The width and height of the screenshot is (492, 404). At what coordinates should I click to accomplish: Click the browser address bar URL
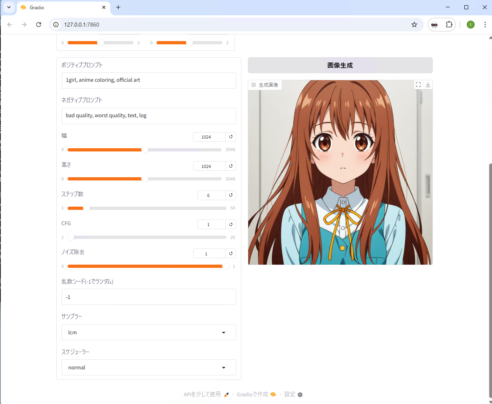pyautogui.click(x=82, y=25)
